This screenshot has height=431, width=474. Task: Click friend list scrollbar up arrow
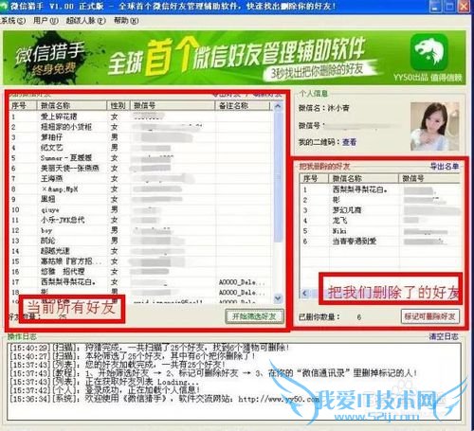[278, 106]
